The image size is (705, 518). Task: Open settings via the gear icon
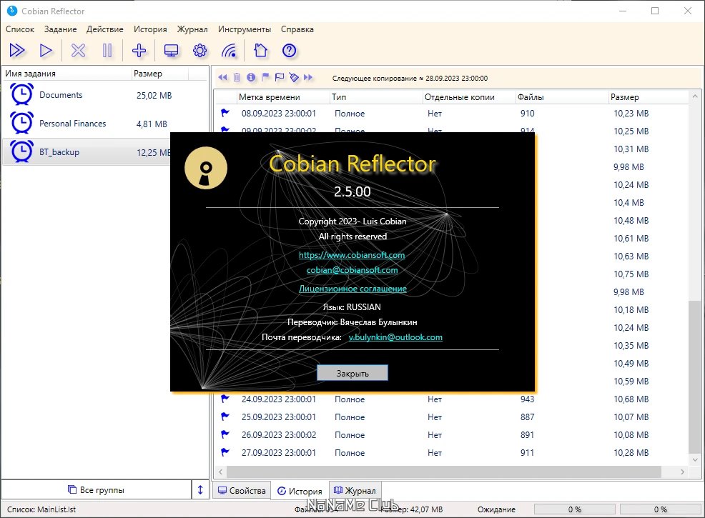coord(199,50)
